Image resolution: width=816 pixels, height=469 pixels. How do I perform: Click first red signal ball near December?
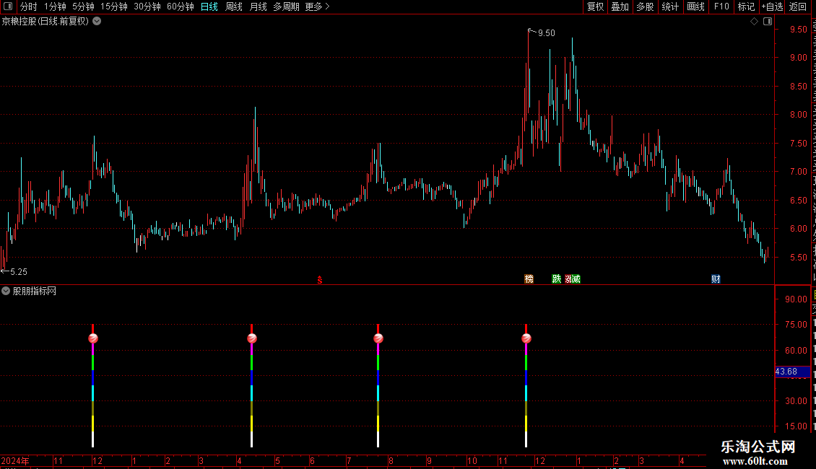[x=93, y=338]
